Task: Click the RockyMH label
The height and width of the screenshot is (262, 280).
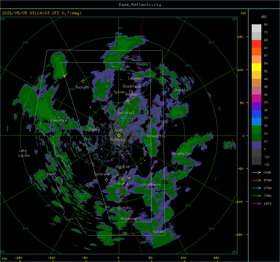Action: (82, 87)
